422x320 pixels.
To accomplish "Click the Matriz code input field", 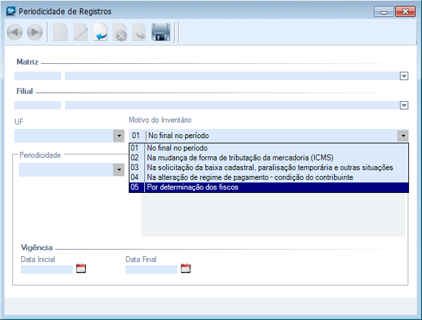I will tap(38, 76).
